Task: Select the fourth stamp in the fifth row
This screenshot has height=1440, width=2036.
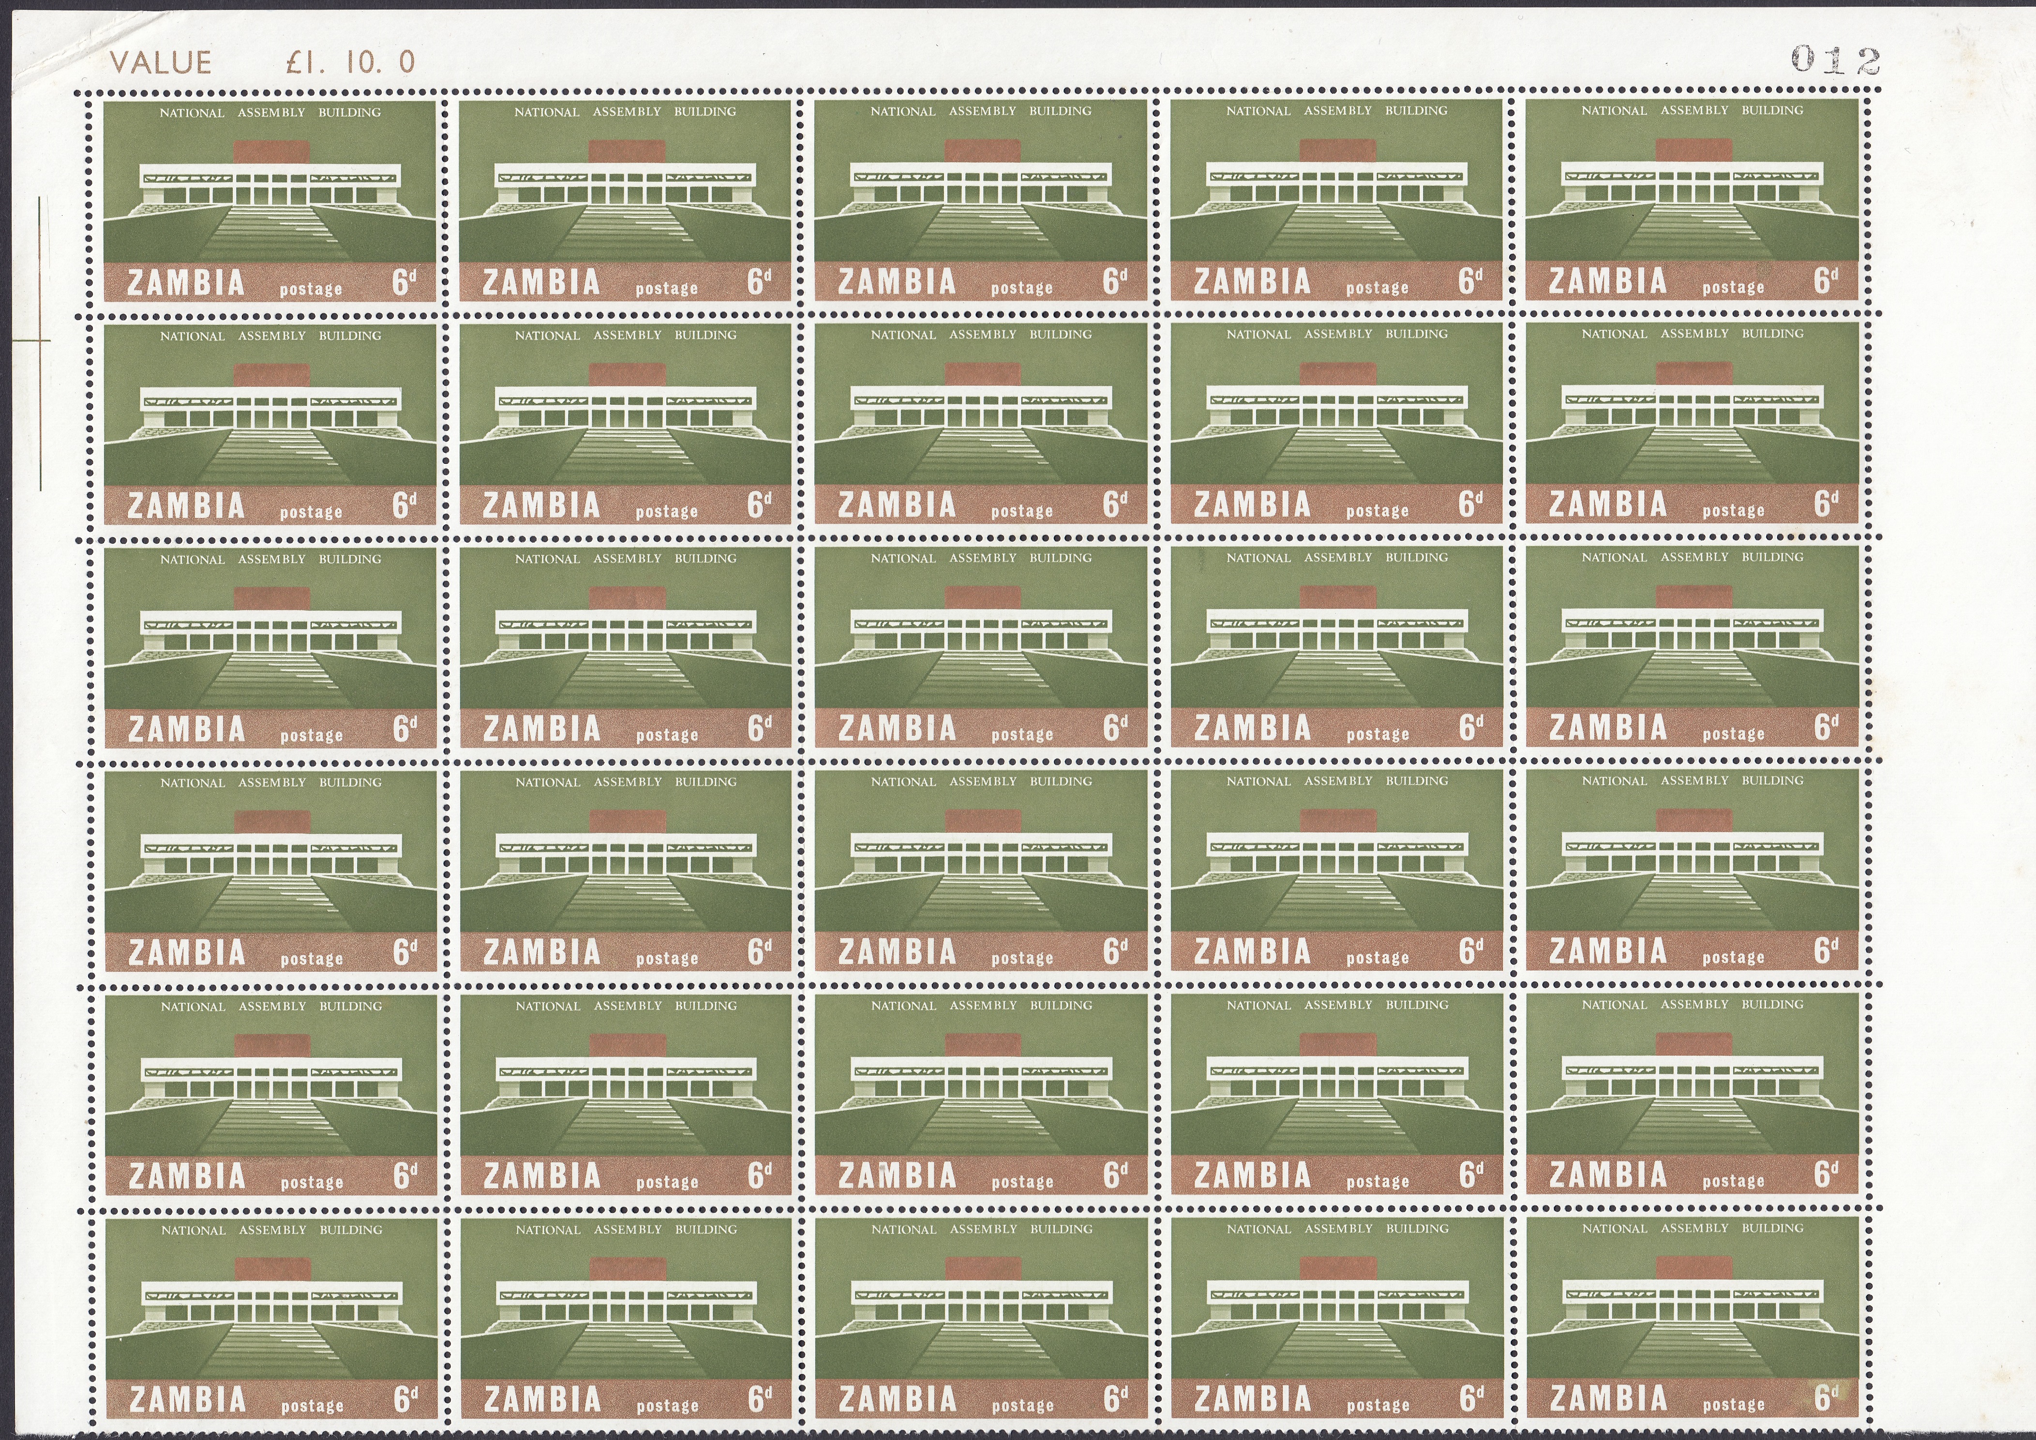Action: point(1336,1093)
